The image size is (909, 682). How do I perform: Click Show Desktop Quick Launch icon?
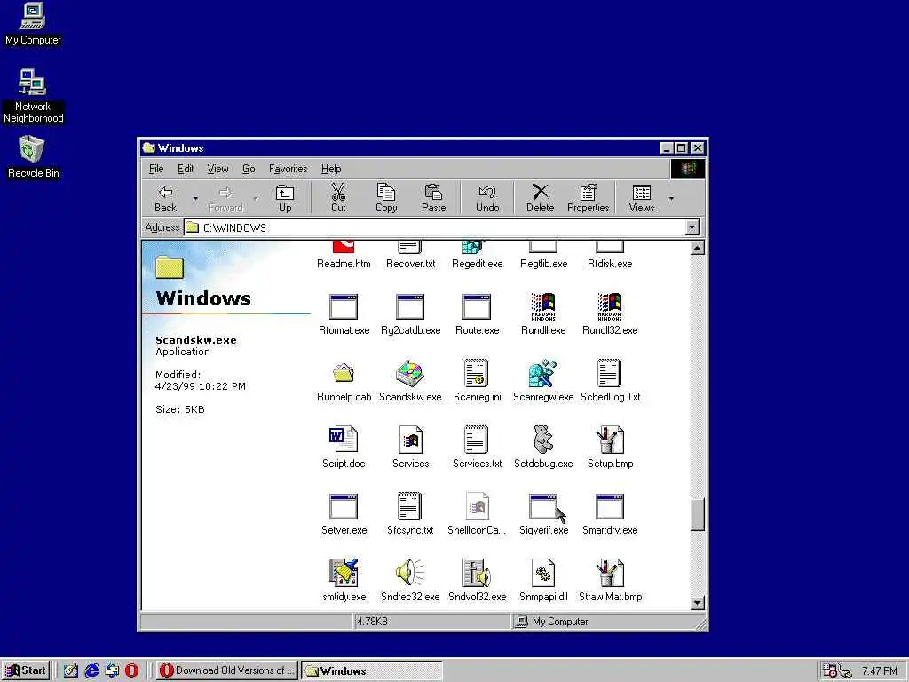click(x=71, y=670)
